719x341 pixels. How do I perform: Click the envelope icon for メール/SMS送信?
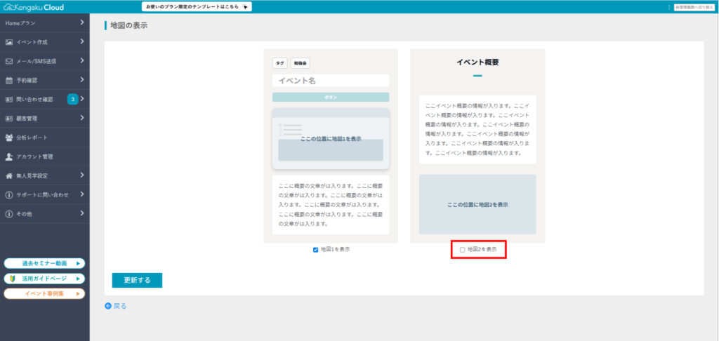pos(9,61)
